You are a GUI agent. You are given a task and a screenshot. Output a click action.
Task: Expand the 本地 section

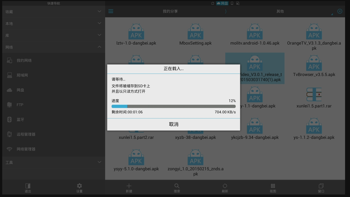click(x=54, y=24)
